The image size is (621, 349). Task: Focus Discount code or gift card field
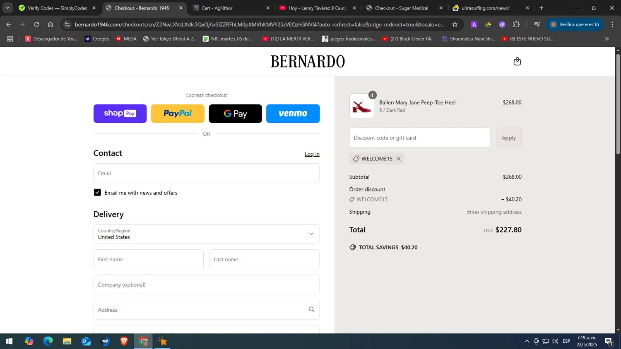pos(420,138)
